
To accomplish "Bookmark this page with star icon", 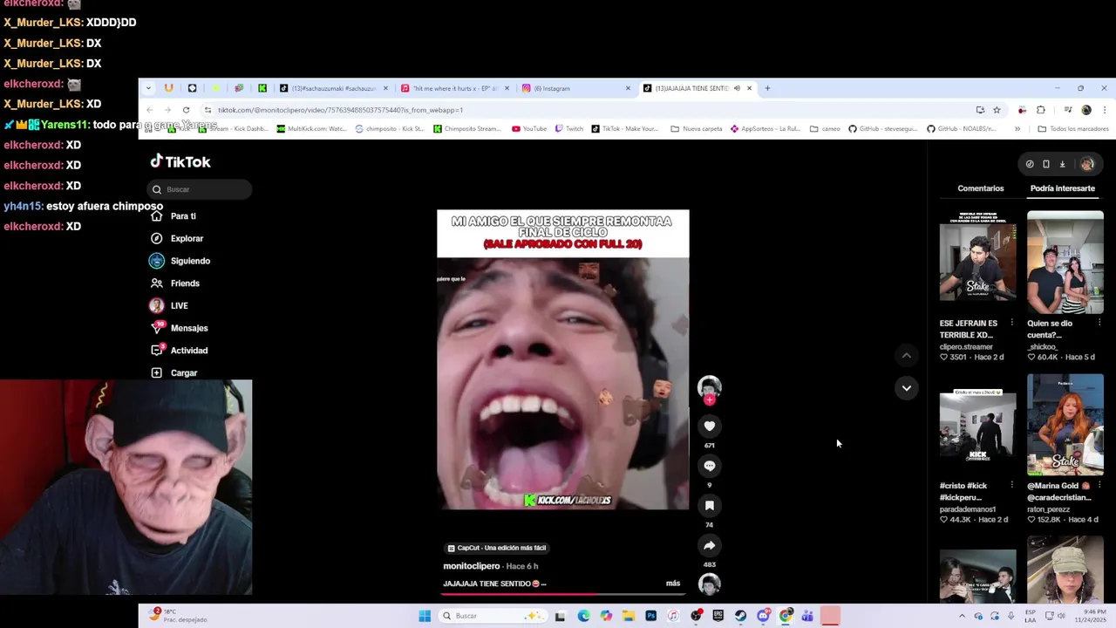I will 997,110.
